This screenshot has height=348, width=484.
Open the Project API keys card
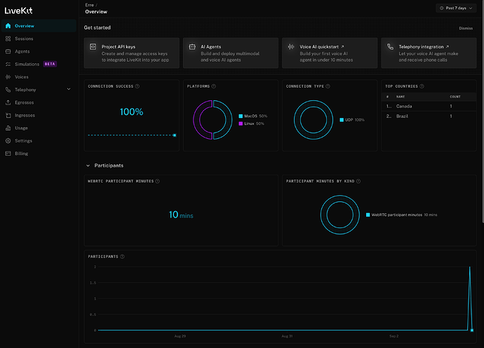tap(131, 53)
